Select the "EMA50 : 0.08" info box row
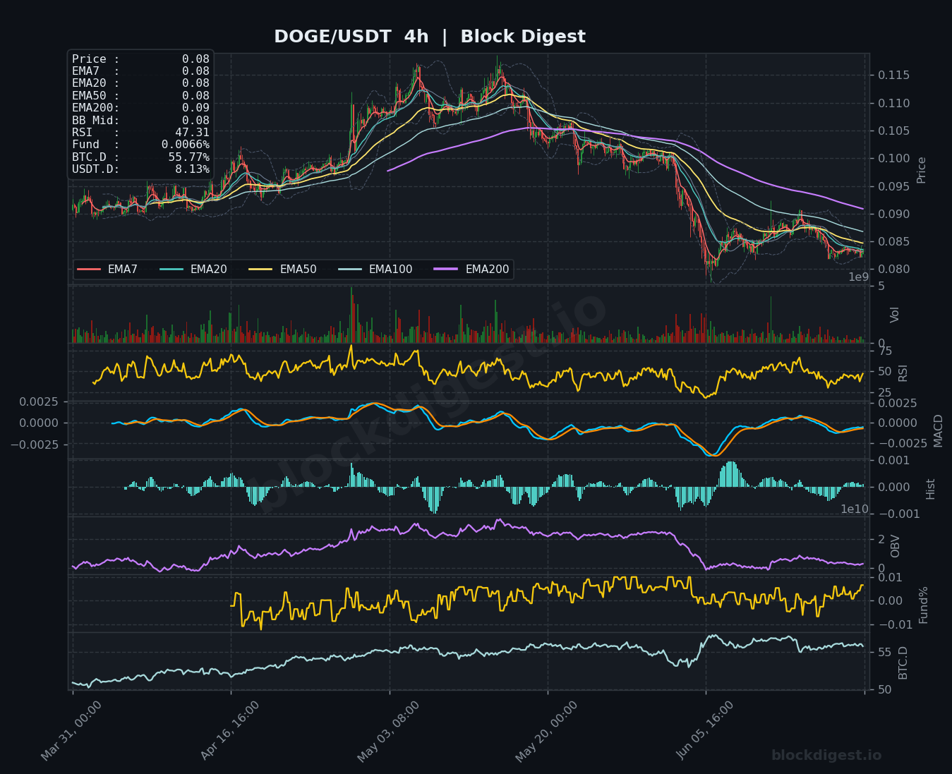Image resolution: width=952 pixels, height=774 pixels. [140, 96]
